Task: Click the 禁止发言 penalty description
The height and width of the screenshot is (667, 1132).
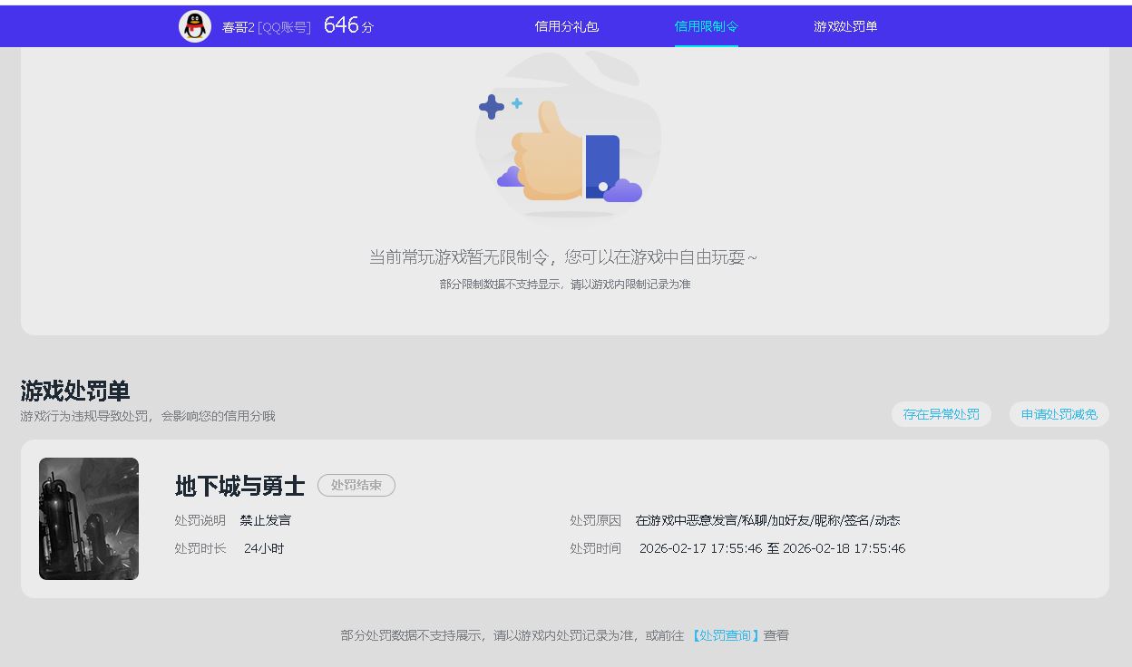Action: click(265, 520)
